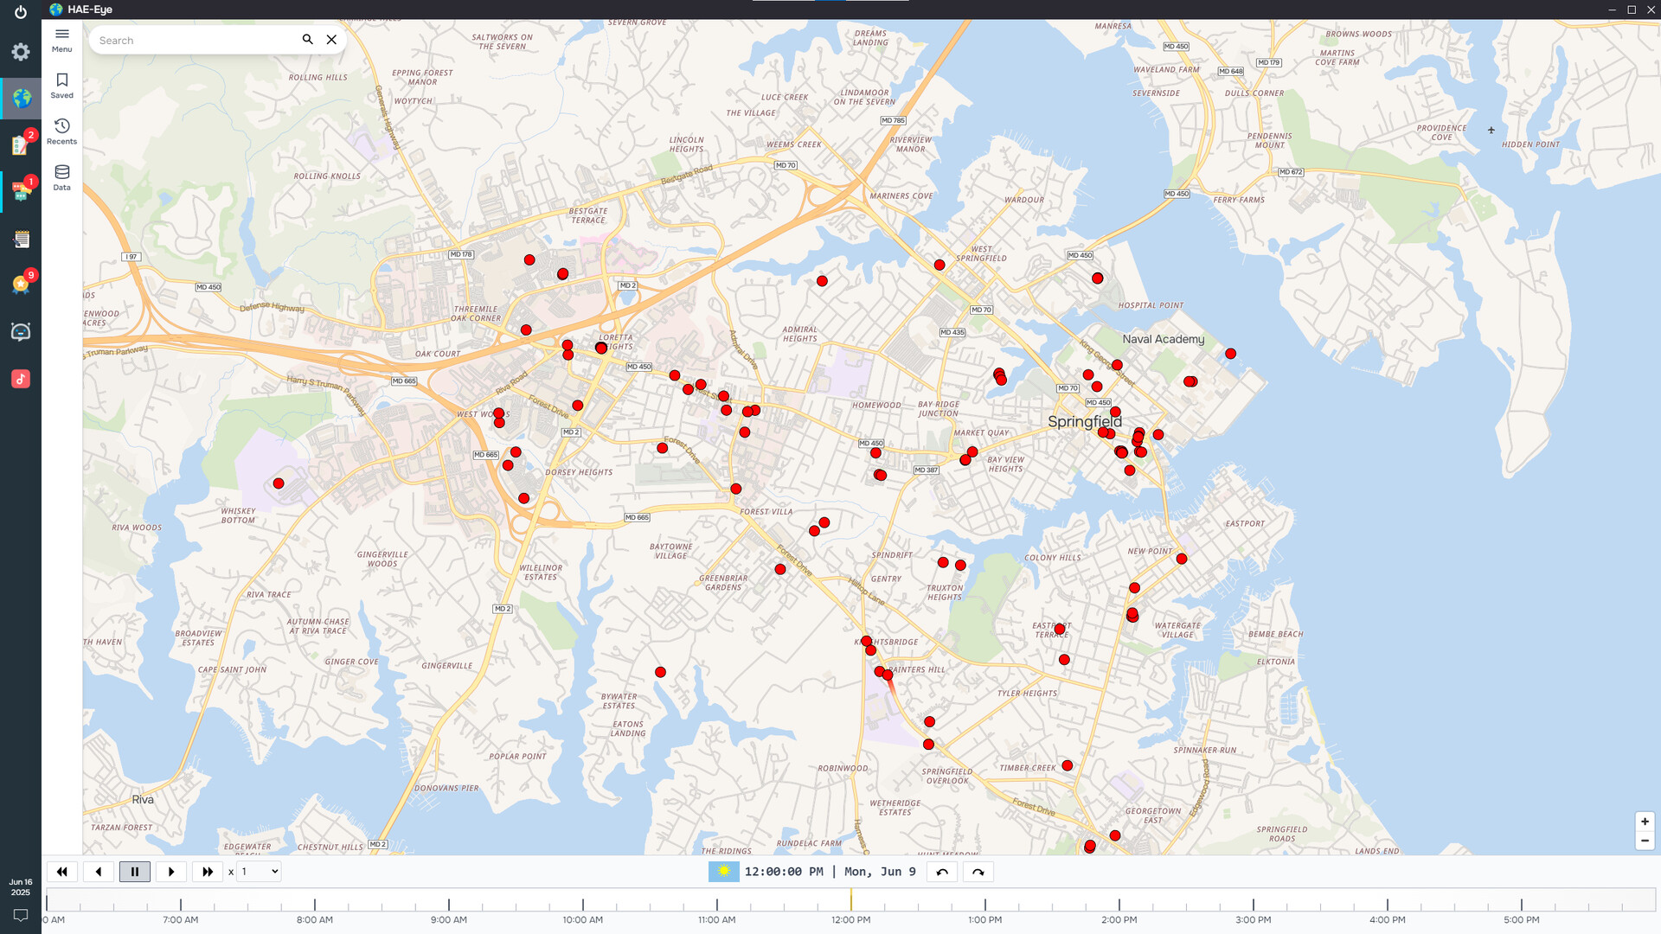Show the Recents history panel
The width and height of the screenshot is (1661, 934).
pyautogui.click(x=62, y=131)
